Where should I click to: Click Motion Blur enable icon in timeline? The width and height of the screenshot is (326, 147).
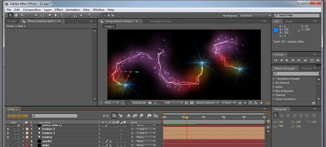point(141,116)
